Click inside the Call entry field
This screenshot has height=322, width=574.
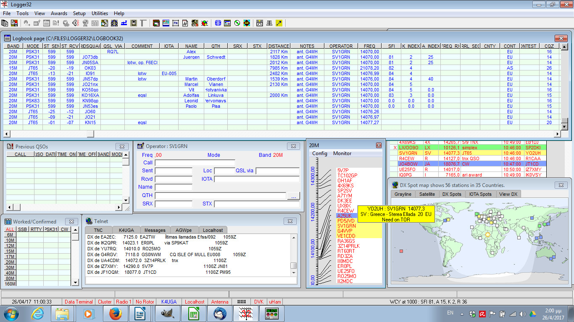point(195,163)
